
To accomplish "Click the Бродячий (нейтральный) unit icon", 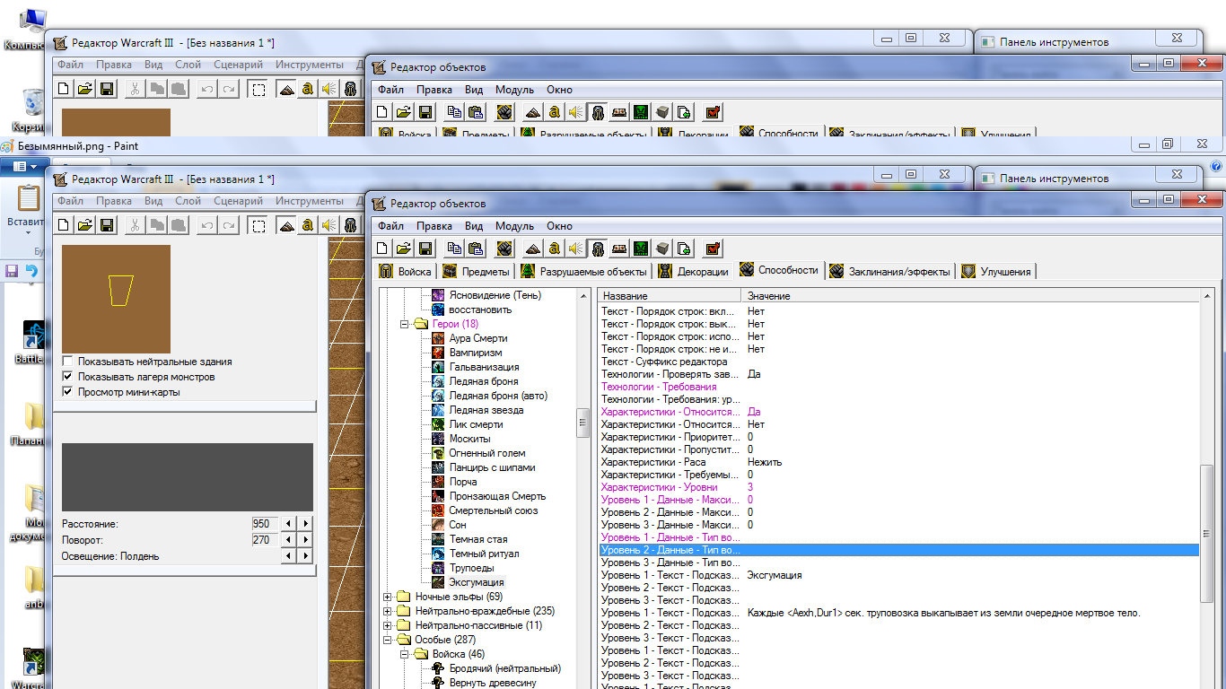I will click(438, 668).
